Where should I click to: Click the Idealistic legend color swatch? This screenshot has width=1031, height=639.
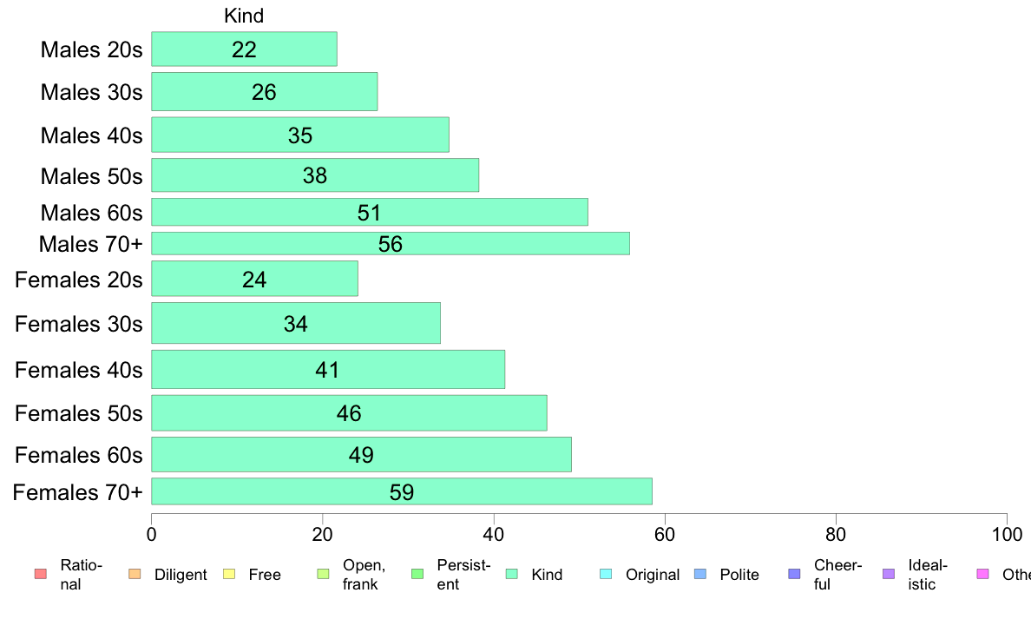point(888,574)
